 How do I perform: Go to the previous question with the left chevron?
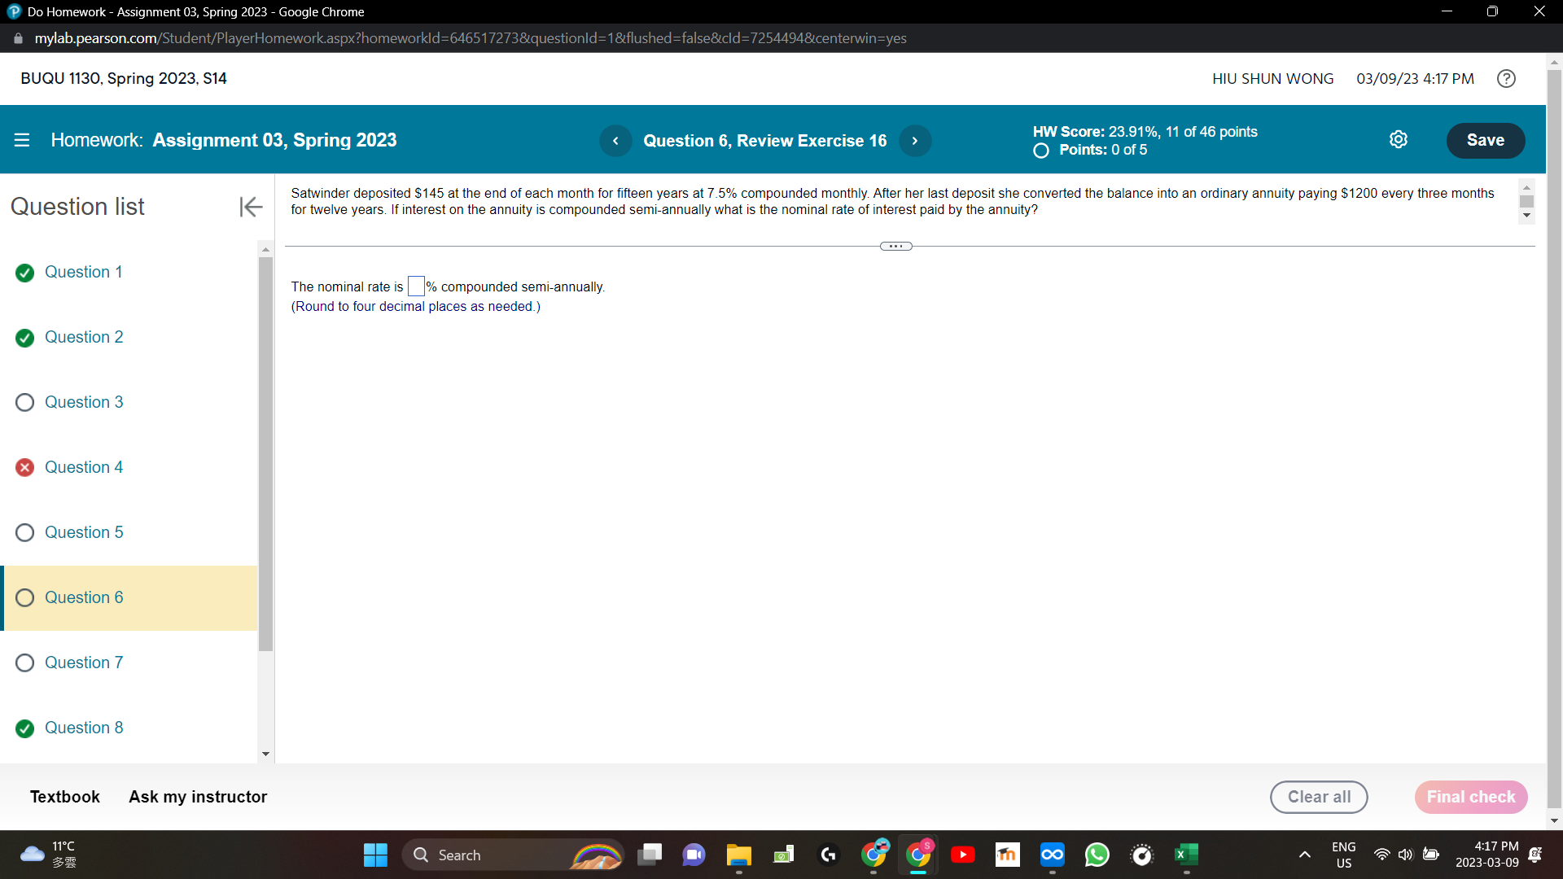tap(615, 140)
